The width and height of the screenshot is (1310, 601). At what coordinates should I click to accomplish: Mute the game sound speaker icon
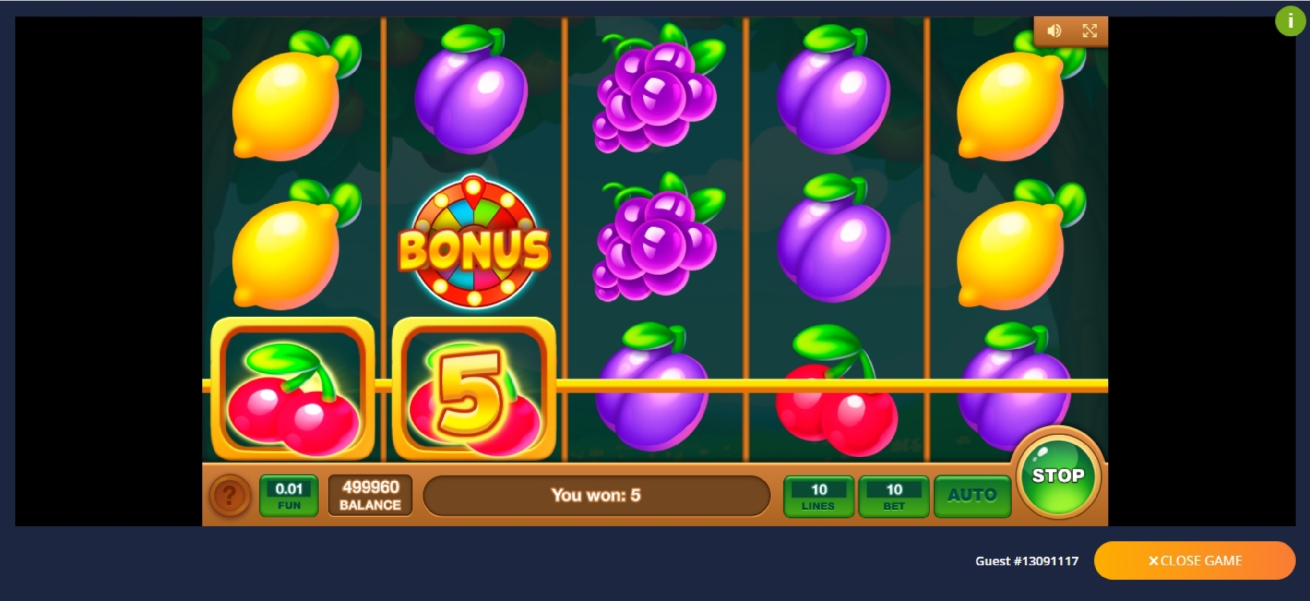pyautogui.click(x=1054, y=31)
